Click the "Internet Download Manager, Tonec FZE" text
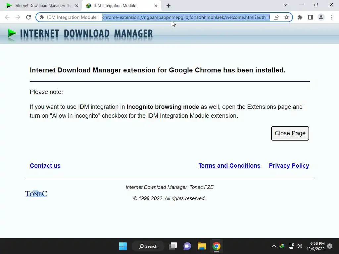The width and height of the screenshot is (339, 254). [x=170, y=187]
